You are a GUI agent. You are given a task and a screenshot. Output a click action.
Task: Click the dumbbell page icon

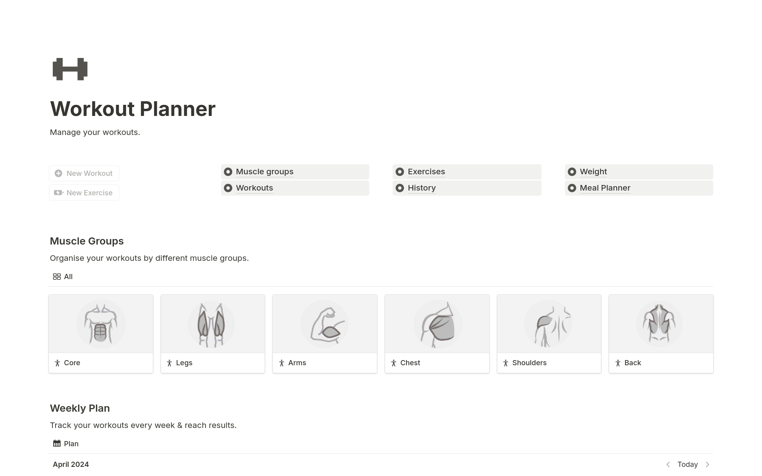pos(70,69)
